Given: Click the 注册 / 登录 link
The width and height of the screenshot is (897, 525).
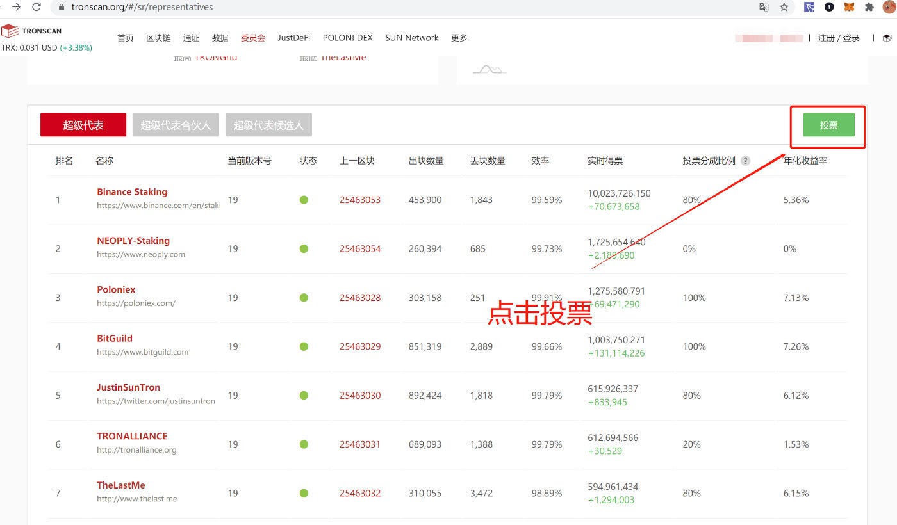Looking at the screenshot, I should [x=839, y=38].
